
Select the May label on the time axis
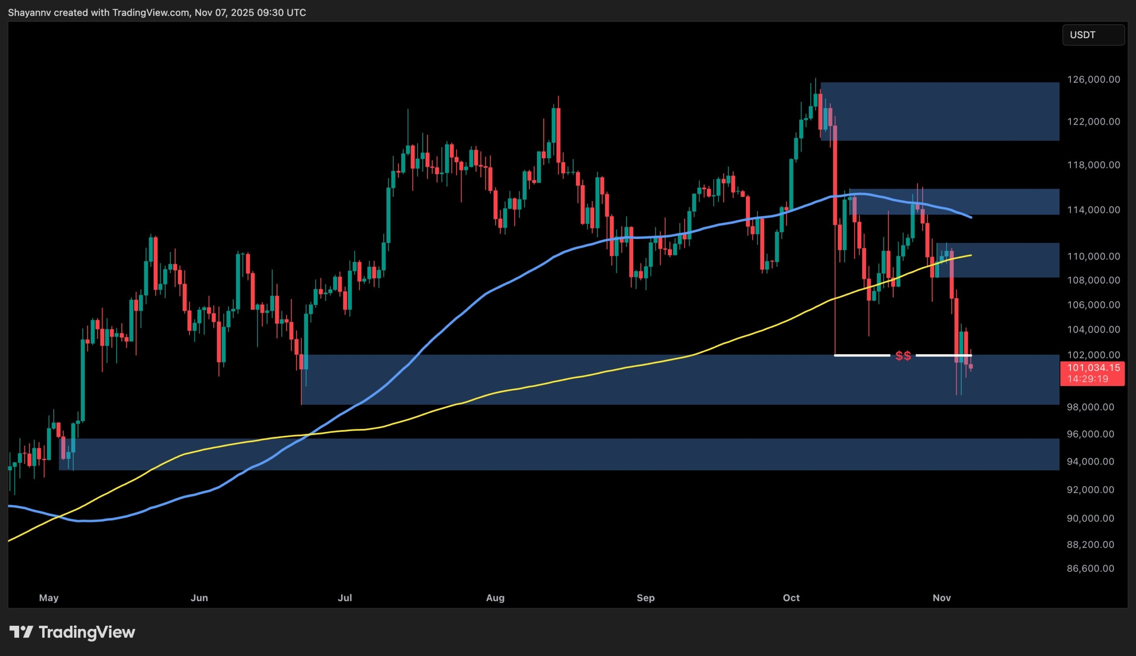(49, 598)
